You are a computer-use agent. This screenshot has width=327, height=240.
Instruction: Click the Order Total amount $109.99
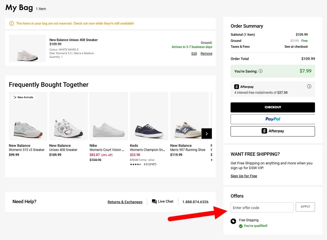click(x=308, y=59)
